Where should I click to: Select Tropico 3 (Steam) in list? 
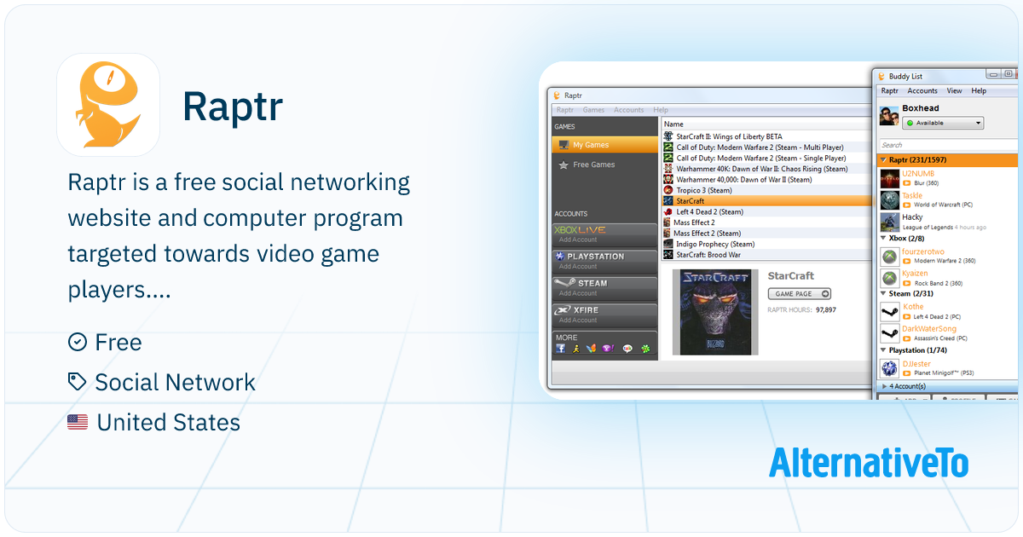coord(766,190)
